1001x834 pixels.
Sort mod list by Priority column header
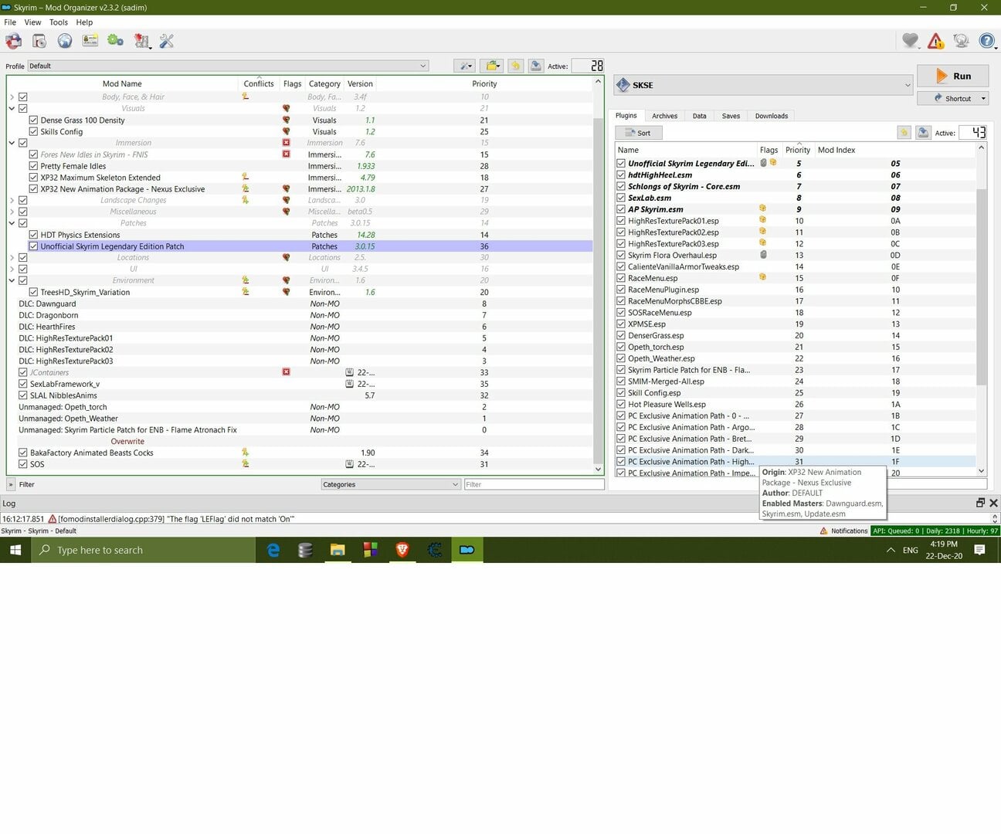click(x=484, y=83)
